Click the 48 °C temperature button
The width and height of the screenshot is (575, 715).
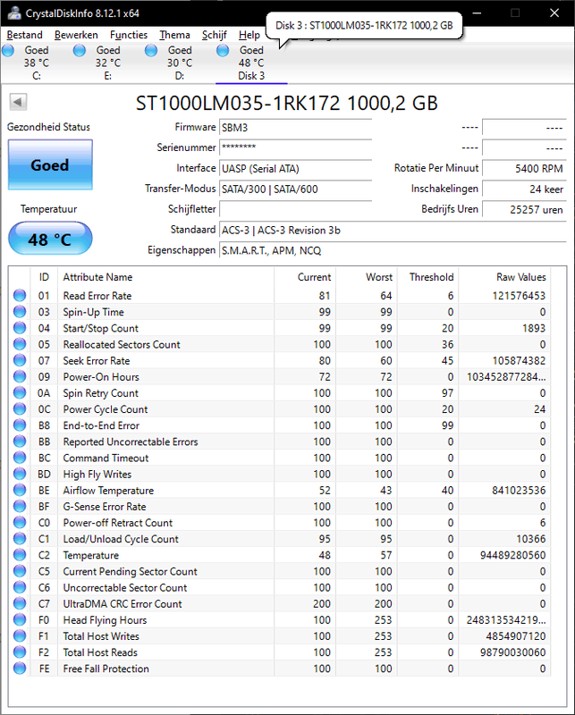click(49, 240)
